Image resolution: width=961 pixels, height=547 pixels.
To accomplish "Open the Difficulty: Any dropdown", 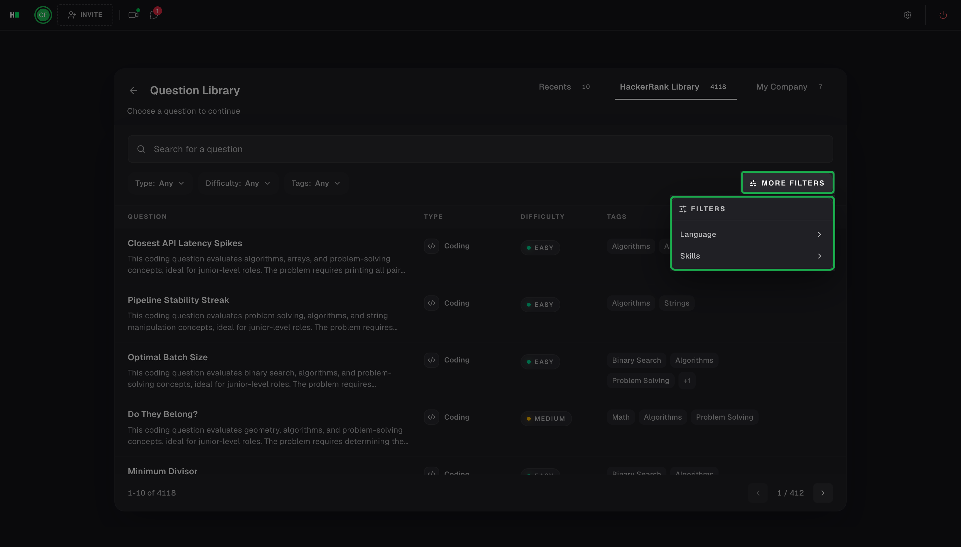I will coord(238,183).
